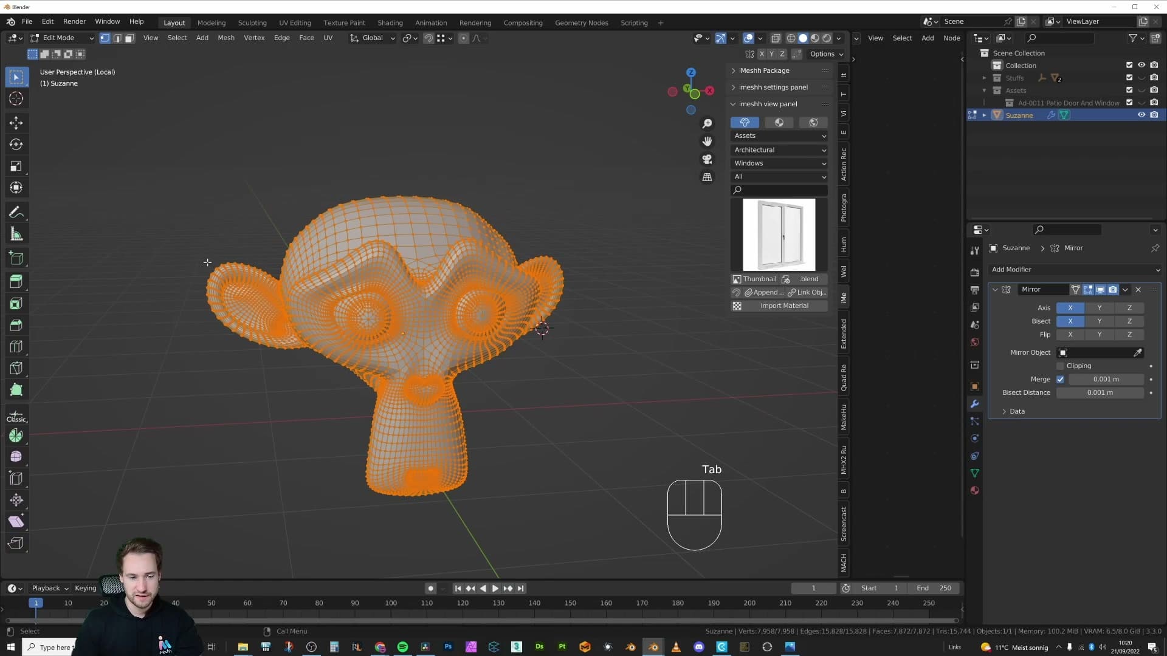Image resolution: width=1167 pixels, height=656 pixels.
Task: Open the viewport Options dropdown
Action: pyautogui.click(x=827, y=54)
